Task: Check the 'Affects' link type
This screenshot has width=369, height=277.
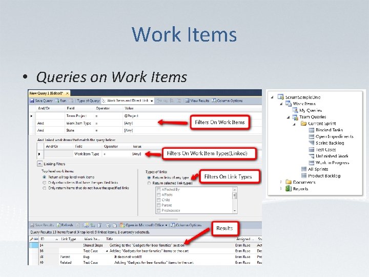Action: pos(158,194)
